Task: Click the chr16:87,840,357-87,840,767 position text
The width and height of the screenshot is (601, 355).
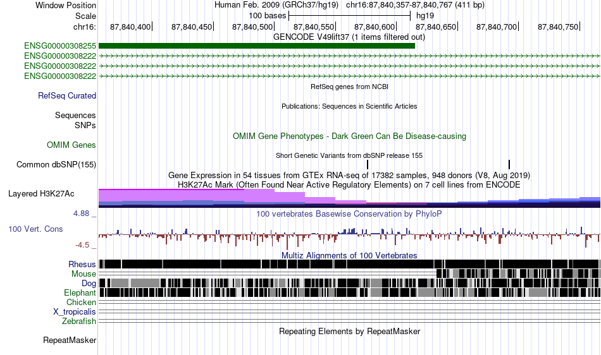Action: 415,5
